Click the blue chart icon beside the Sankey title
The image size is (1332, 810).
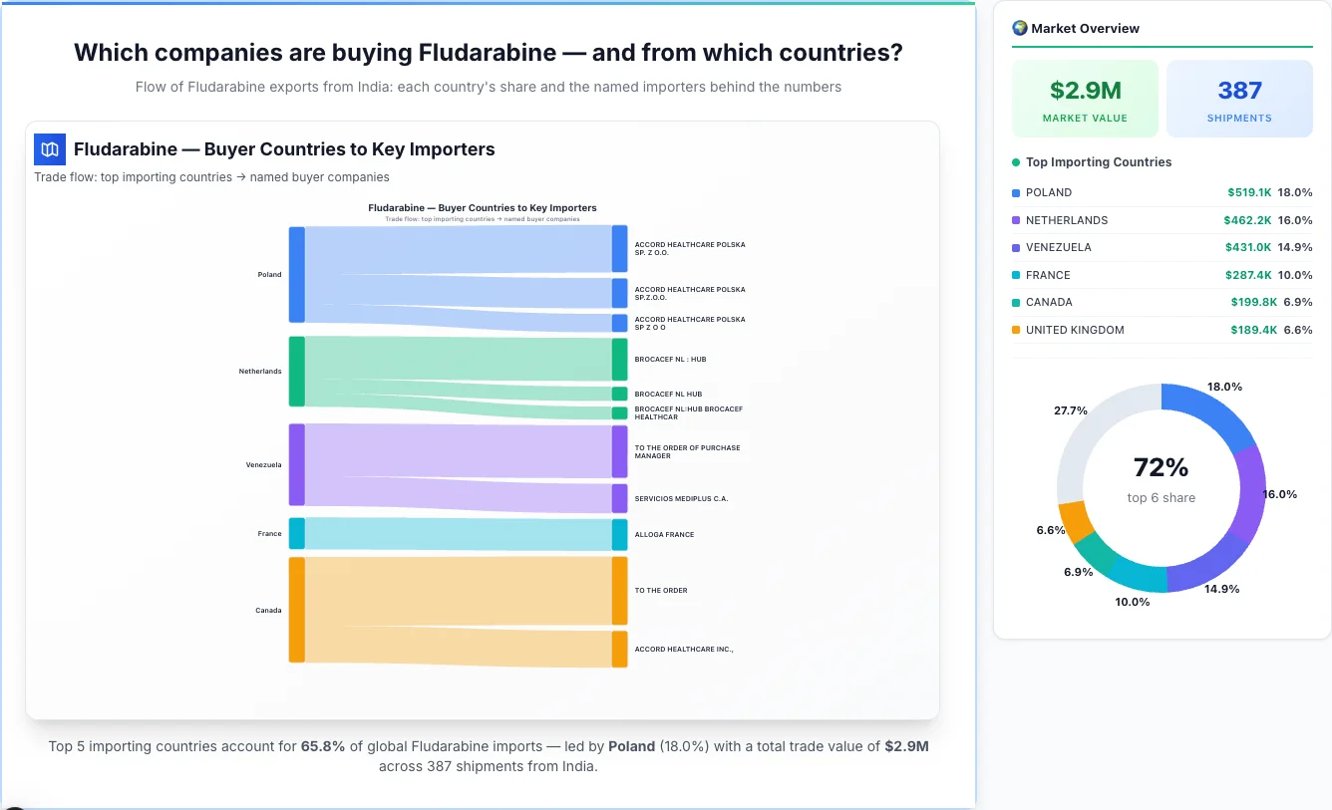click(49, 148)
